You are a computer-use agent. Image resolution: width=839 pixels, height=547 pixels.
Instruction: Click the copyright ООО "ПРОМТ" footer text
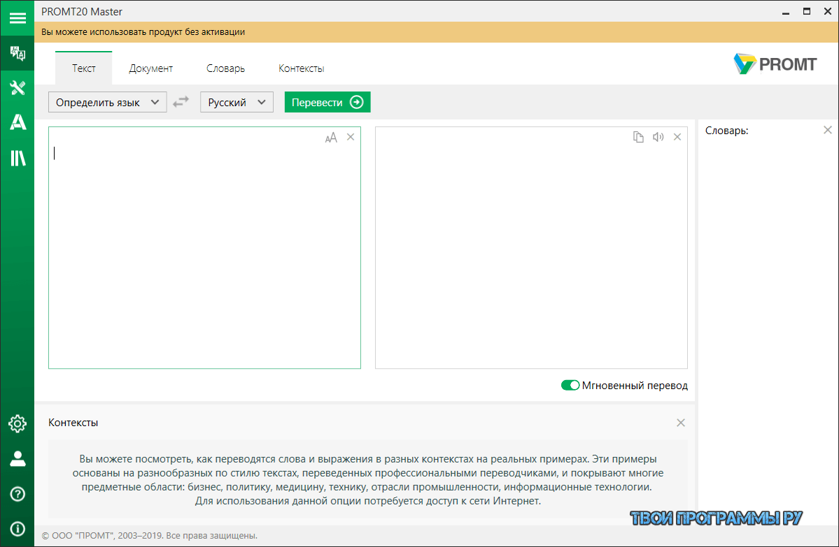[x=150, y=535]
